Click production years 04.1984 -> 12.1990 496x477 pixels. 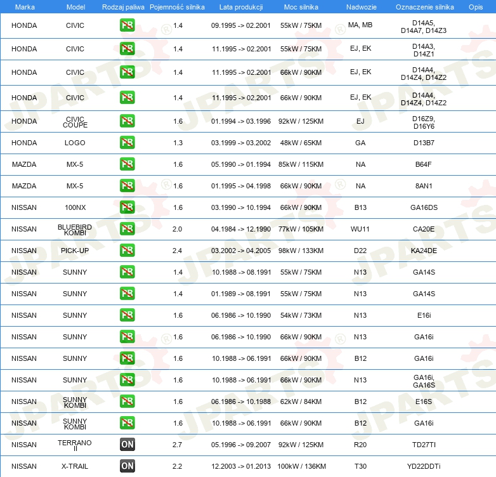pyautogui.click(x=241, y=229)
